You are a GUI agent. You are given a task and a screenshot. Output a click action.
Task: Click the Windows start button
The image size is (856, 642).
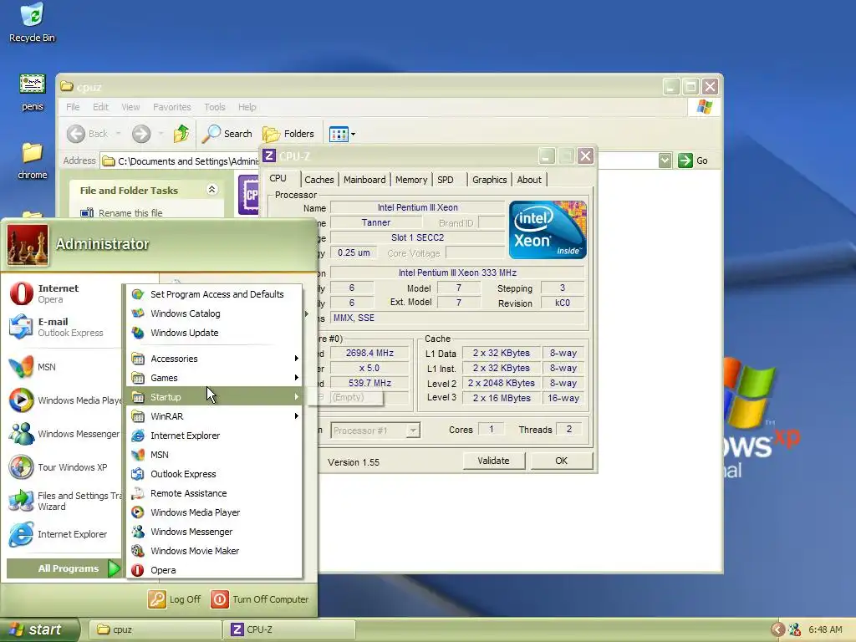(39, 629)
